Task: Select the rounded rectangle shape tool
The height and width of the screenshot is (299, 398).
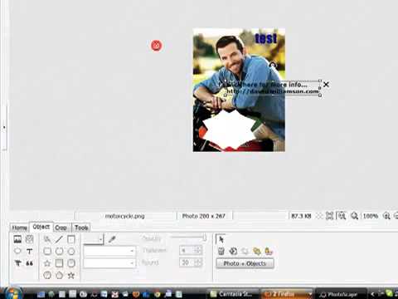Action: pyautogui.click(x=47, y=251)
